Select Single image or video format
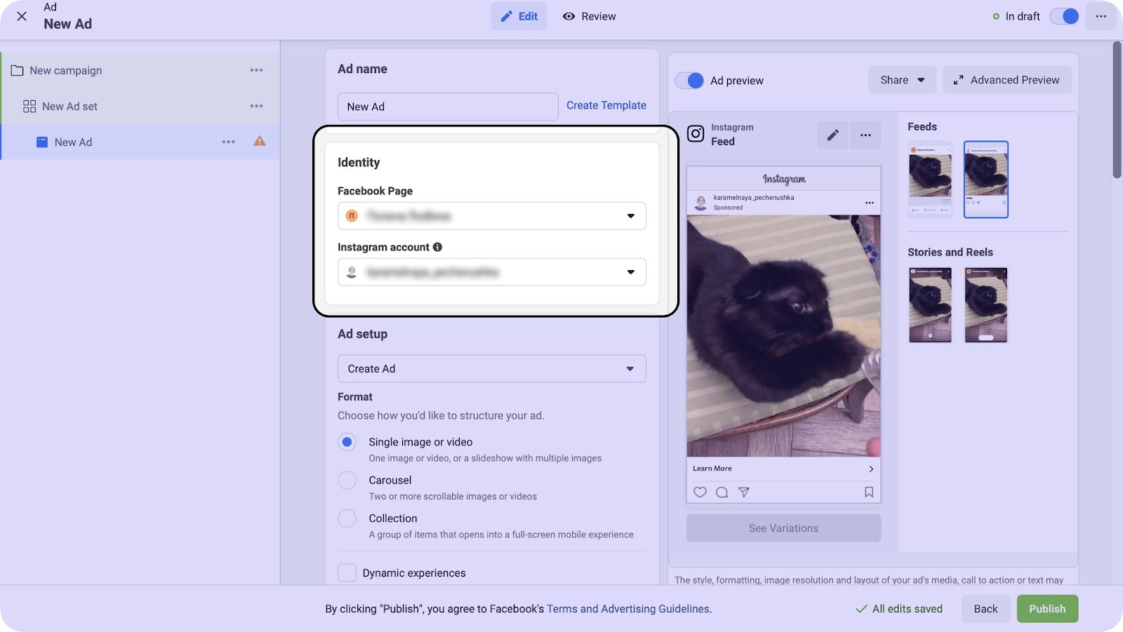This screenshot has height=632, width=1123. pyautogui.click(x=347, y=442)
